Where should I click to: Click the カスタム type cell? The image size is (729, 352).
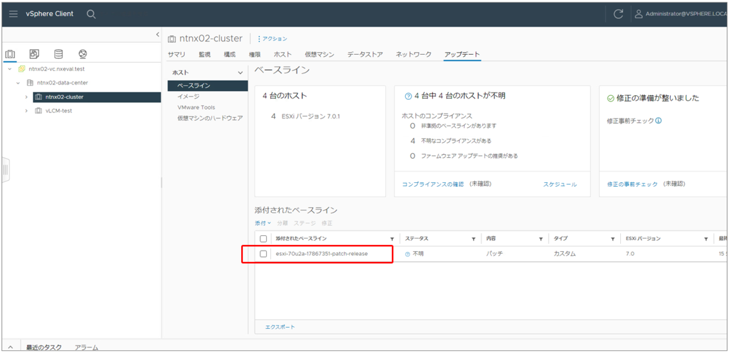564,254
